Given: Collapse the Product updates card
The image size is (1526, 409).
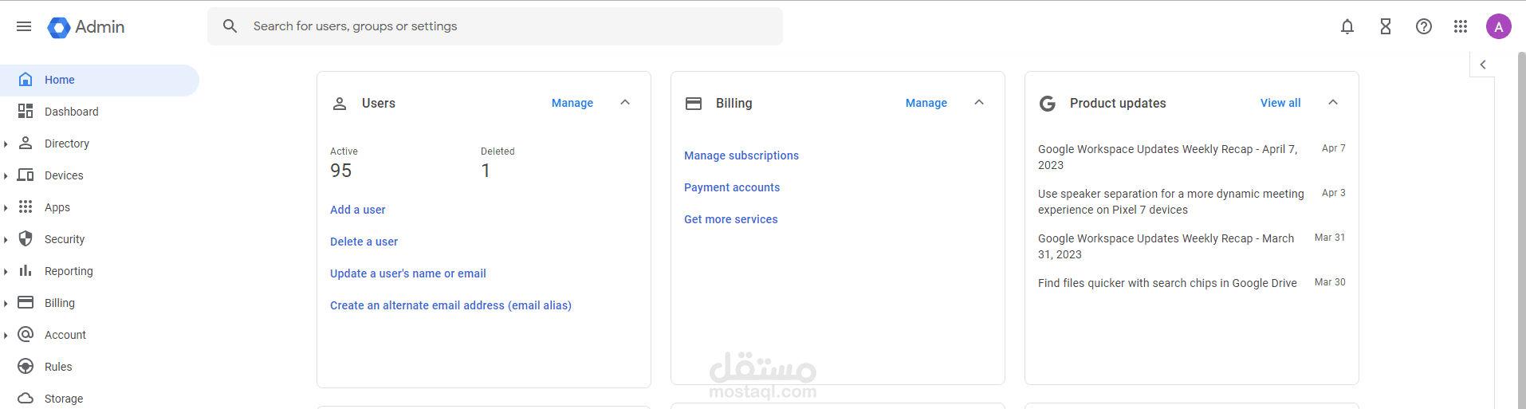Looking at the screenshot, I should pyautogui.click(x=1333, y=103).
